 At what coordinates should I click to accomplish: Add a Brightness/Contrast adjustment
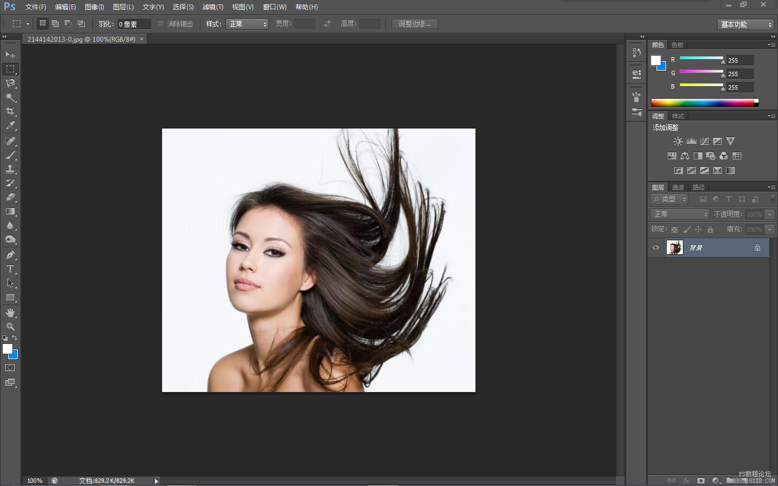678,141
